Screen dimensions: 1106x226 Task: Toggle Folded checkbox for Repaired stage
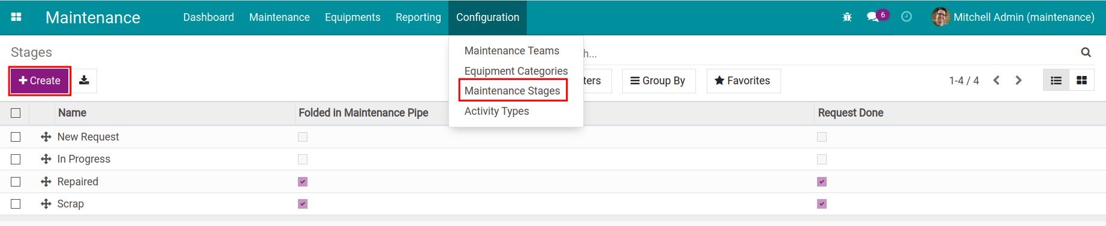(303, 182)
